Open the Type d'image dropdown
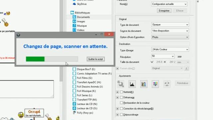The width and height of the screenshot is (213, 120). pos(170,49)
